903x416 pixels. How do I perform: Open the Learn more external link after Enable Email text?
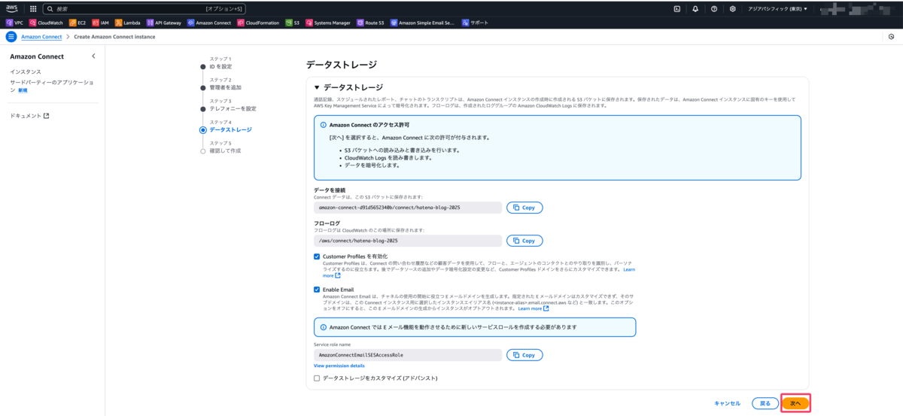533,308
